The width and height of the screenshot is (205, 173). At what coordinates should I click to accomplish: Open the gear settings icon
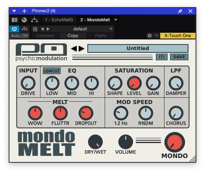tap(150, 35)
